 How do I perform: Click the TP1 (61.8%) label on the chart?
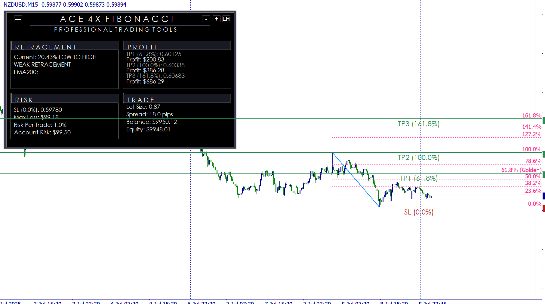point(418,178)
